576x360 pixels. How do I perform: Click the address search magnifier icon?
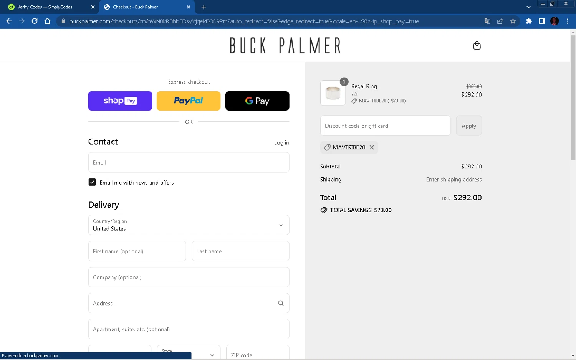click(x=281, y=303)
